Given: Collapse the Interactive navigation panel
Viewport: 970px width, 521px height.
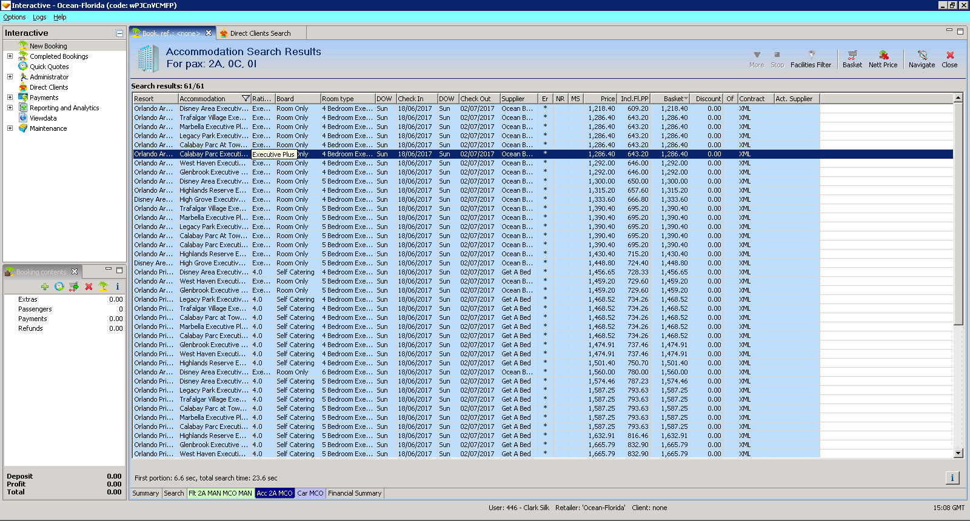Looking at the screenshot, I should [x=119, y=33].
